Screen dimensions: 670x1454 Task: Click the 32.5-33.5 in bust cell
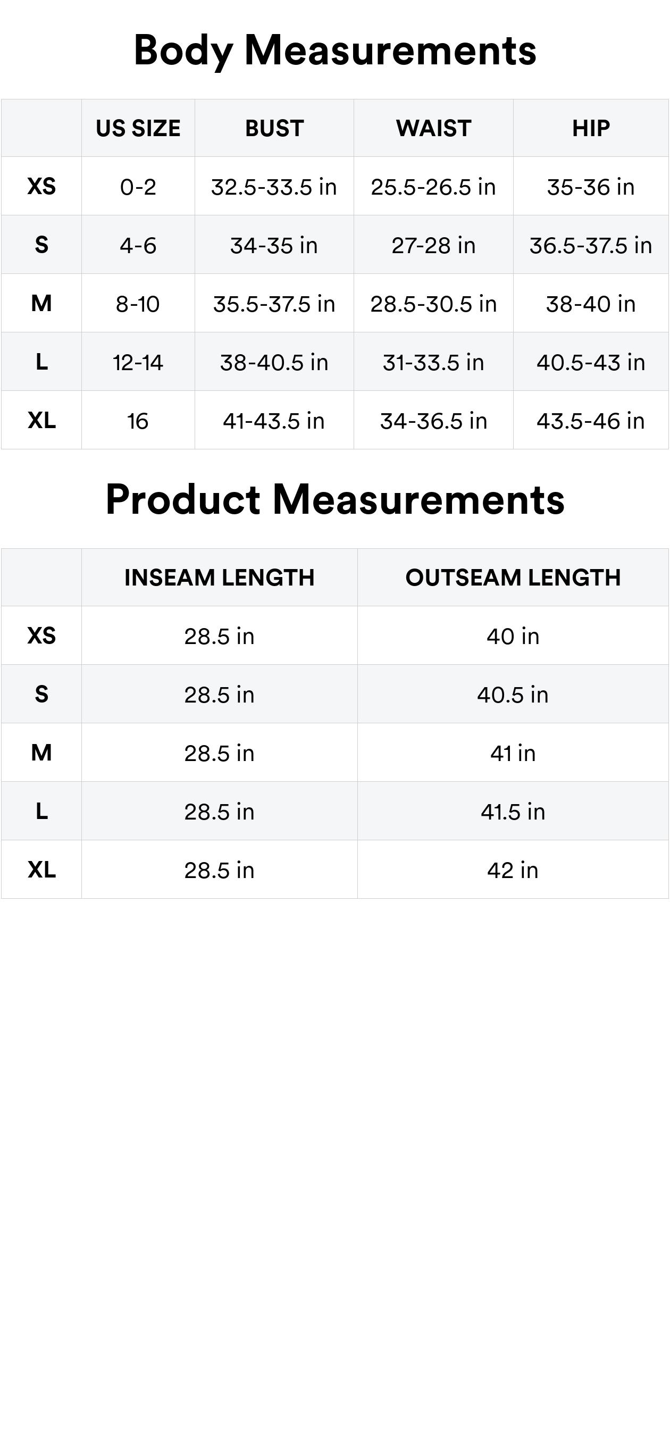[x=274, y=187]
